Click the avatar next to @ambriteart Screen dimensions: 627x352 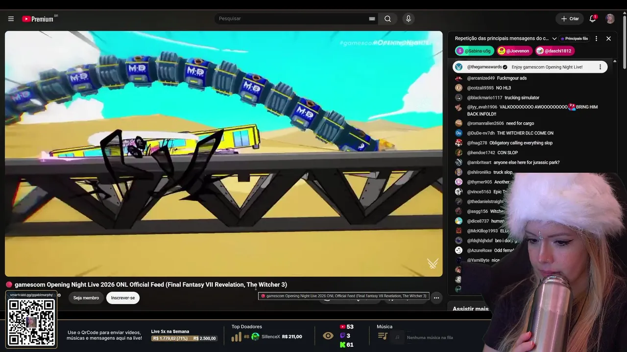458,162
